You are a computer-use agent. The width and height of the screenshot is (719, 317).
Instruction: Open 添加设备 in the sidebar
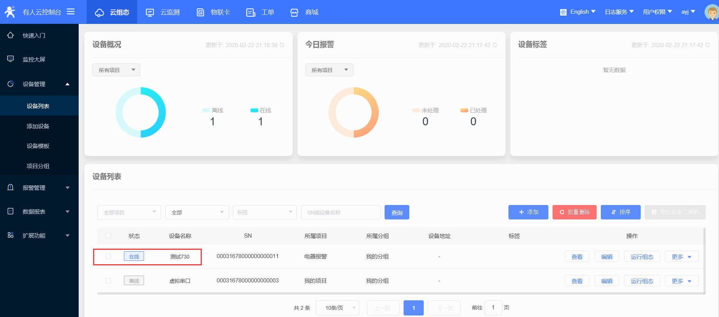tap(38, 126)
